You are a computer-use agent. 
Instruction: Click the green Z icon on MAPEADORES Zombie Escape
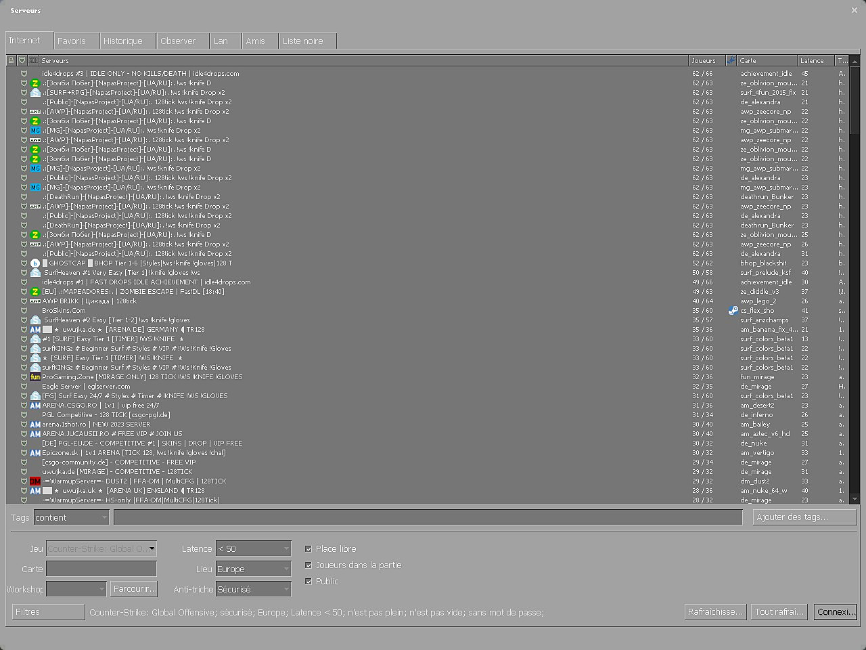point(35,292)
